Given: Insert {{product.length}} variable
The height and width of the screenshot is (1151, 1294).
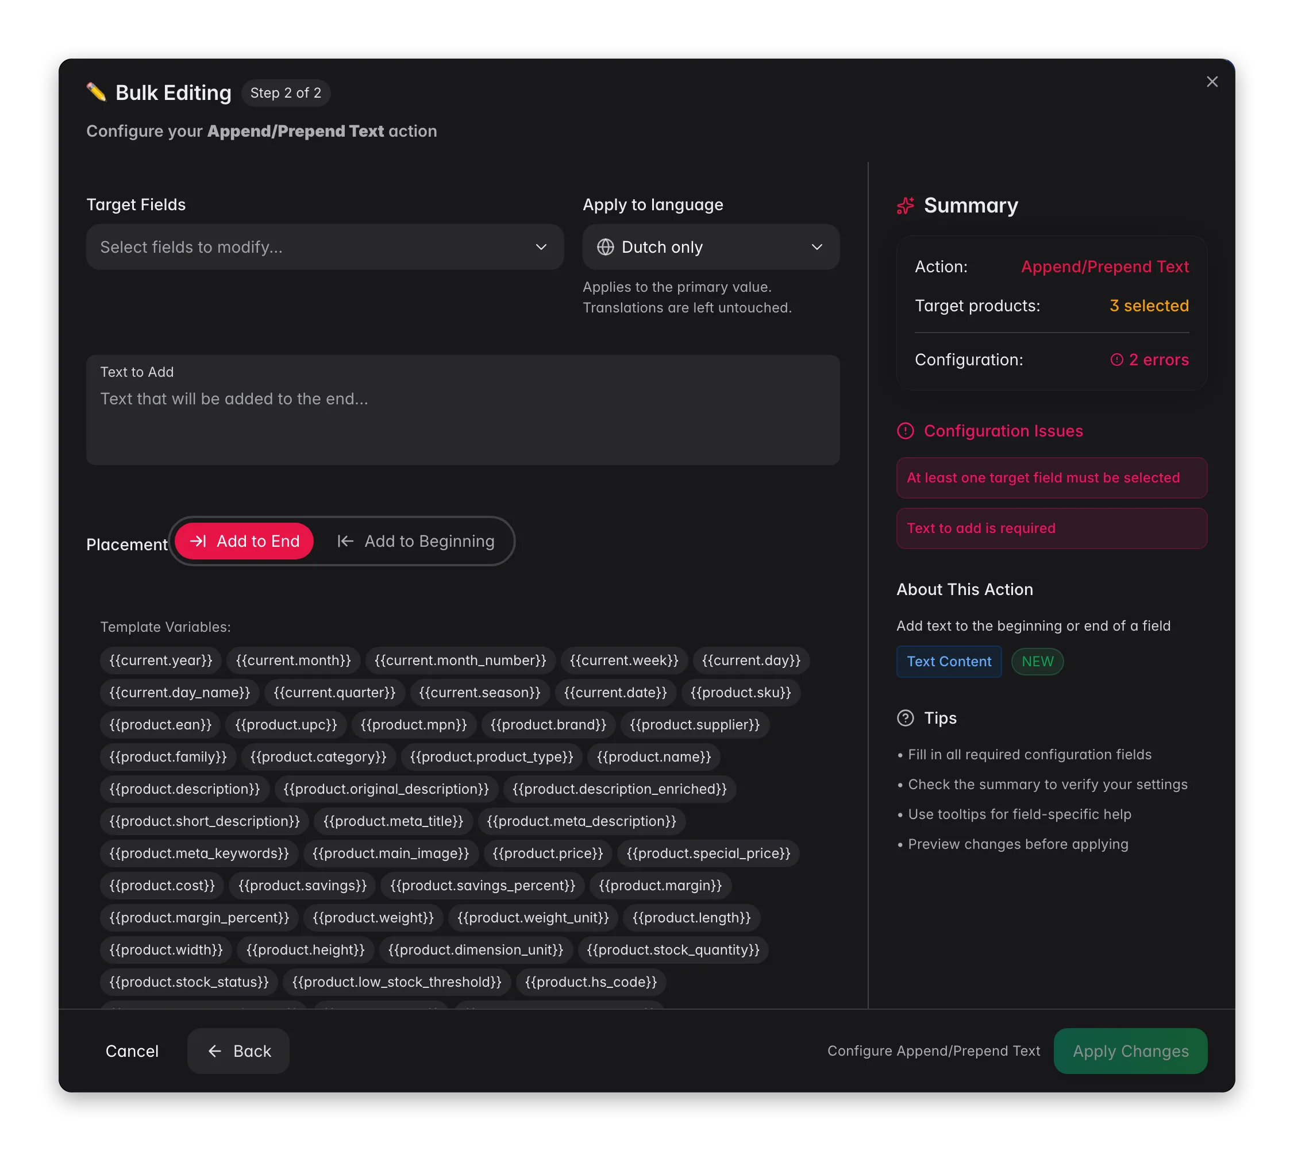Looking at the screenshot, I should tap(692, 918).
